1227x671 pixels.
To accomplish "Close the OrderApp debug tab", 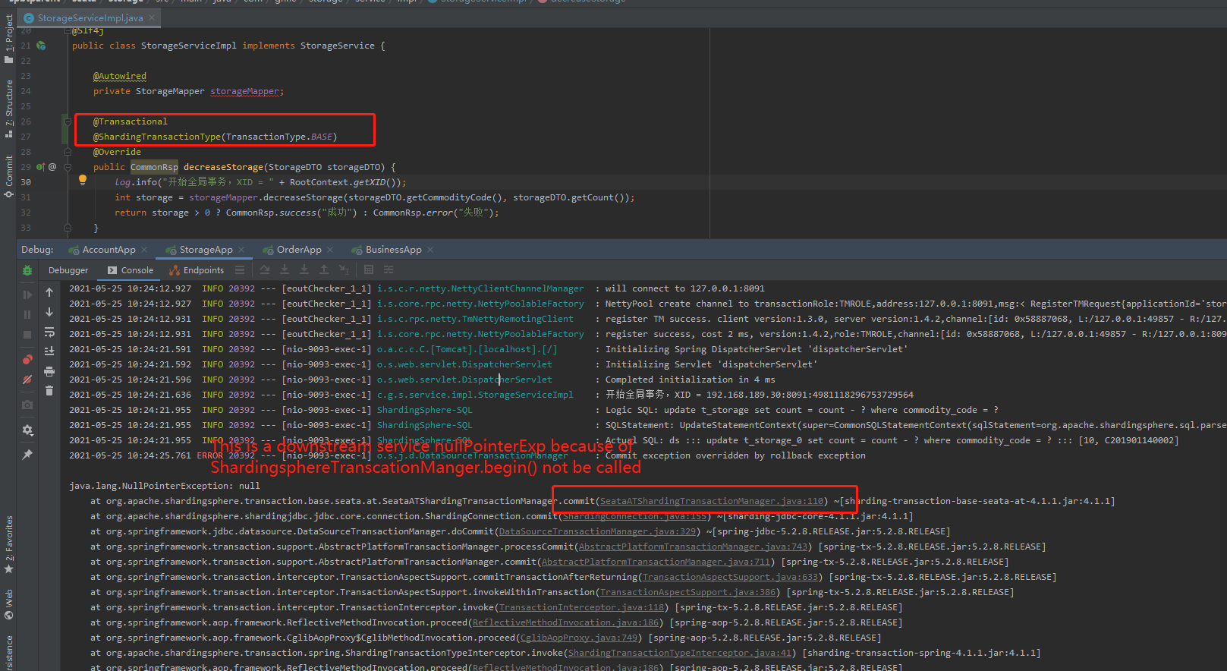I will click(330, 250).
